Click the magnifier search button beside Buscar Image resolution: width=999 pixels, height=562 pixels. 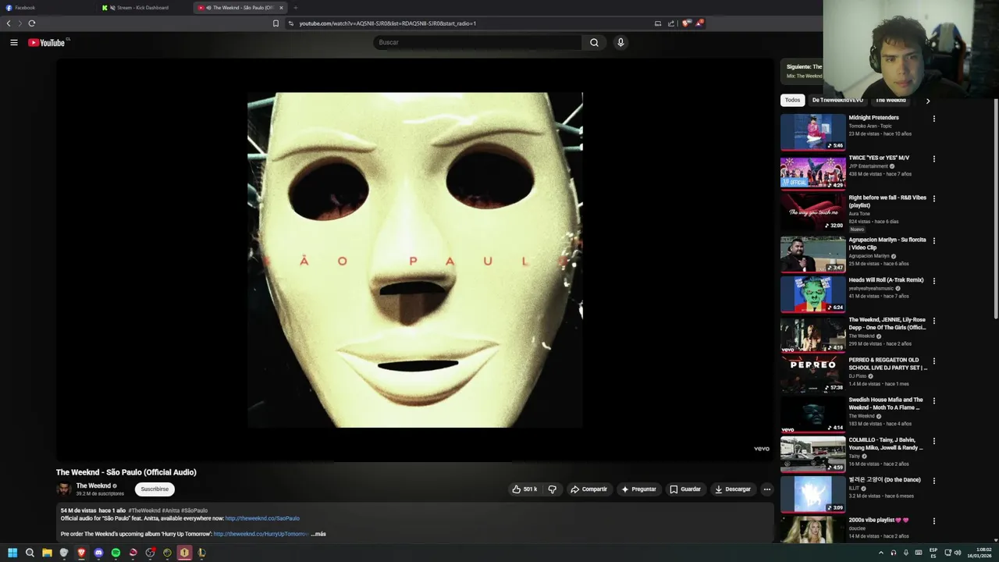pyautogui.click(x=594, y=43)
